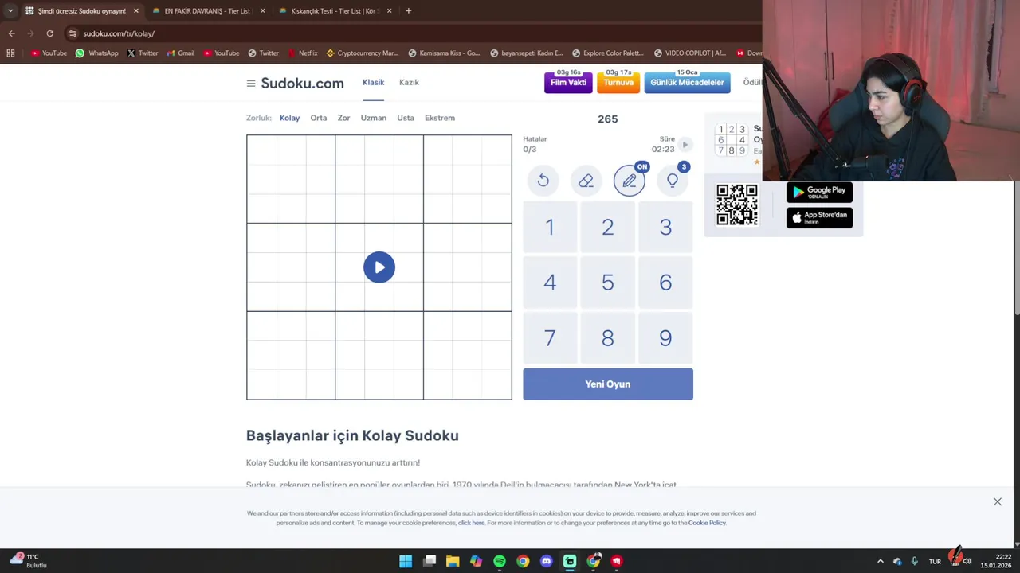Open File Explorer from the taskbar
Screen dimensions: 1020x573
(x=453, y=561)
